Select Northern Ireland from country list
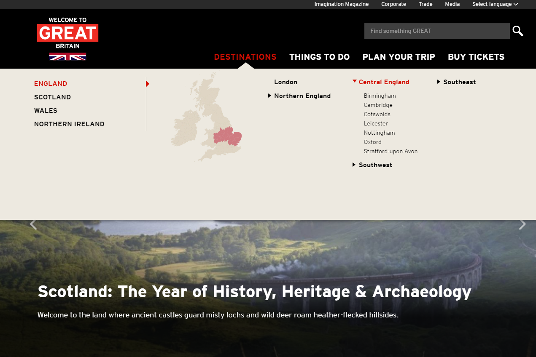The width and height of the screenshot is (536, 357). pos(69,124)
